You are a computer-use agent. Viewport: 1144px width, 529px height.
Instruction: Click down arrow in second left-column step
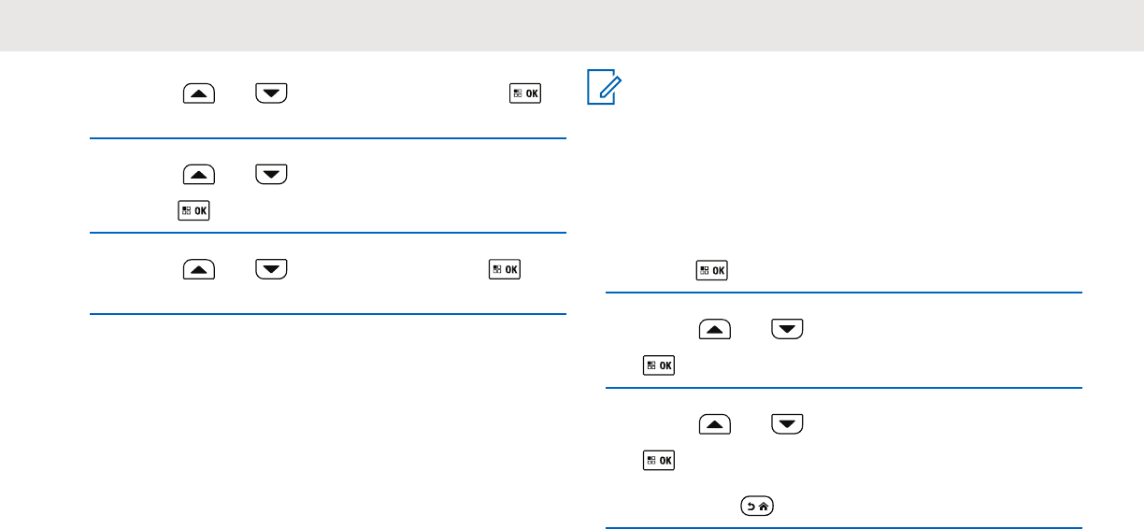click(271, 174)
